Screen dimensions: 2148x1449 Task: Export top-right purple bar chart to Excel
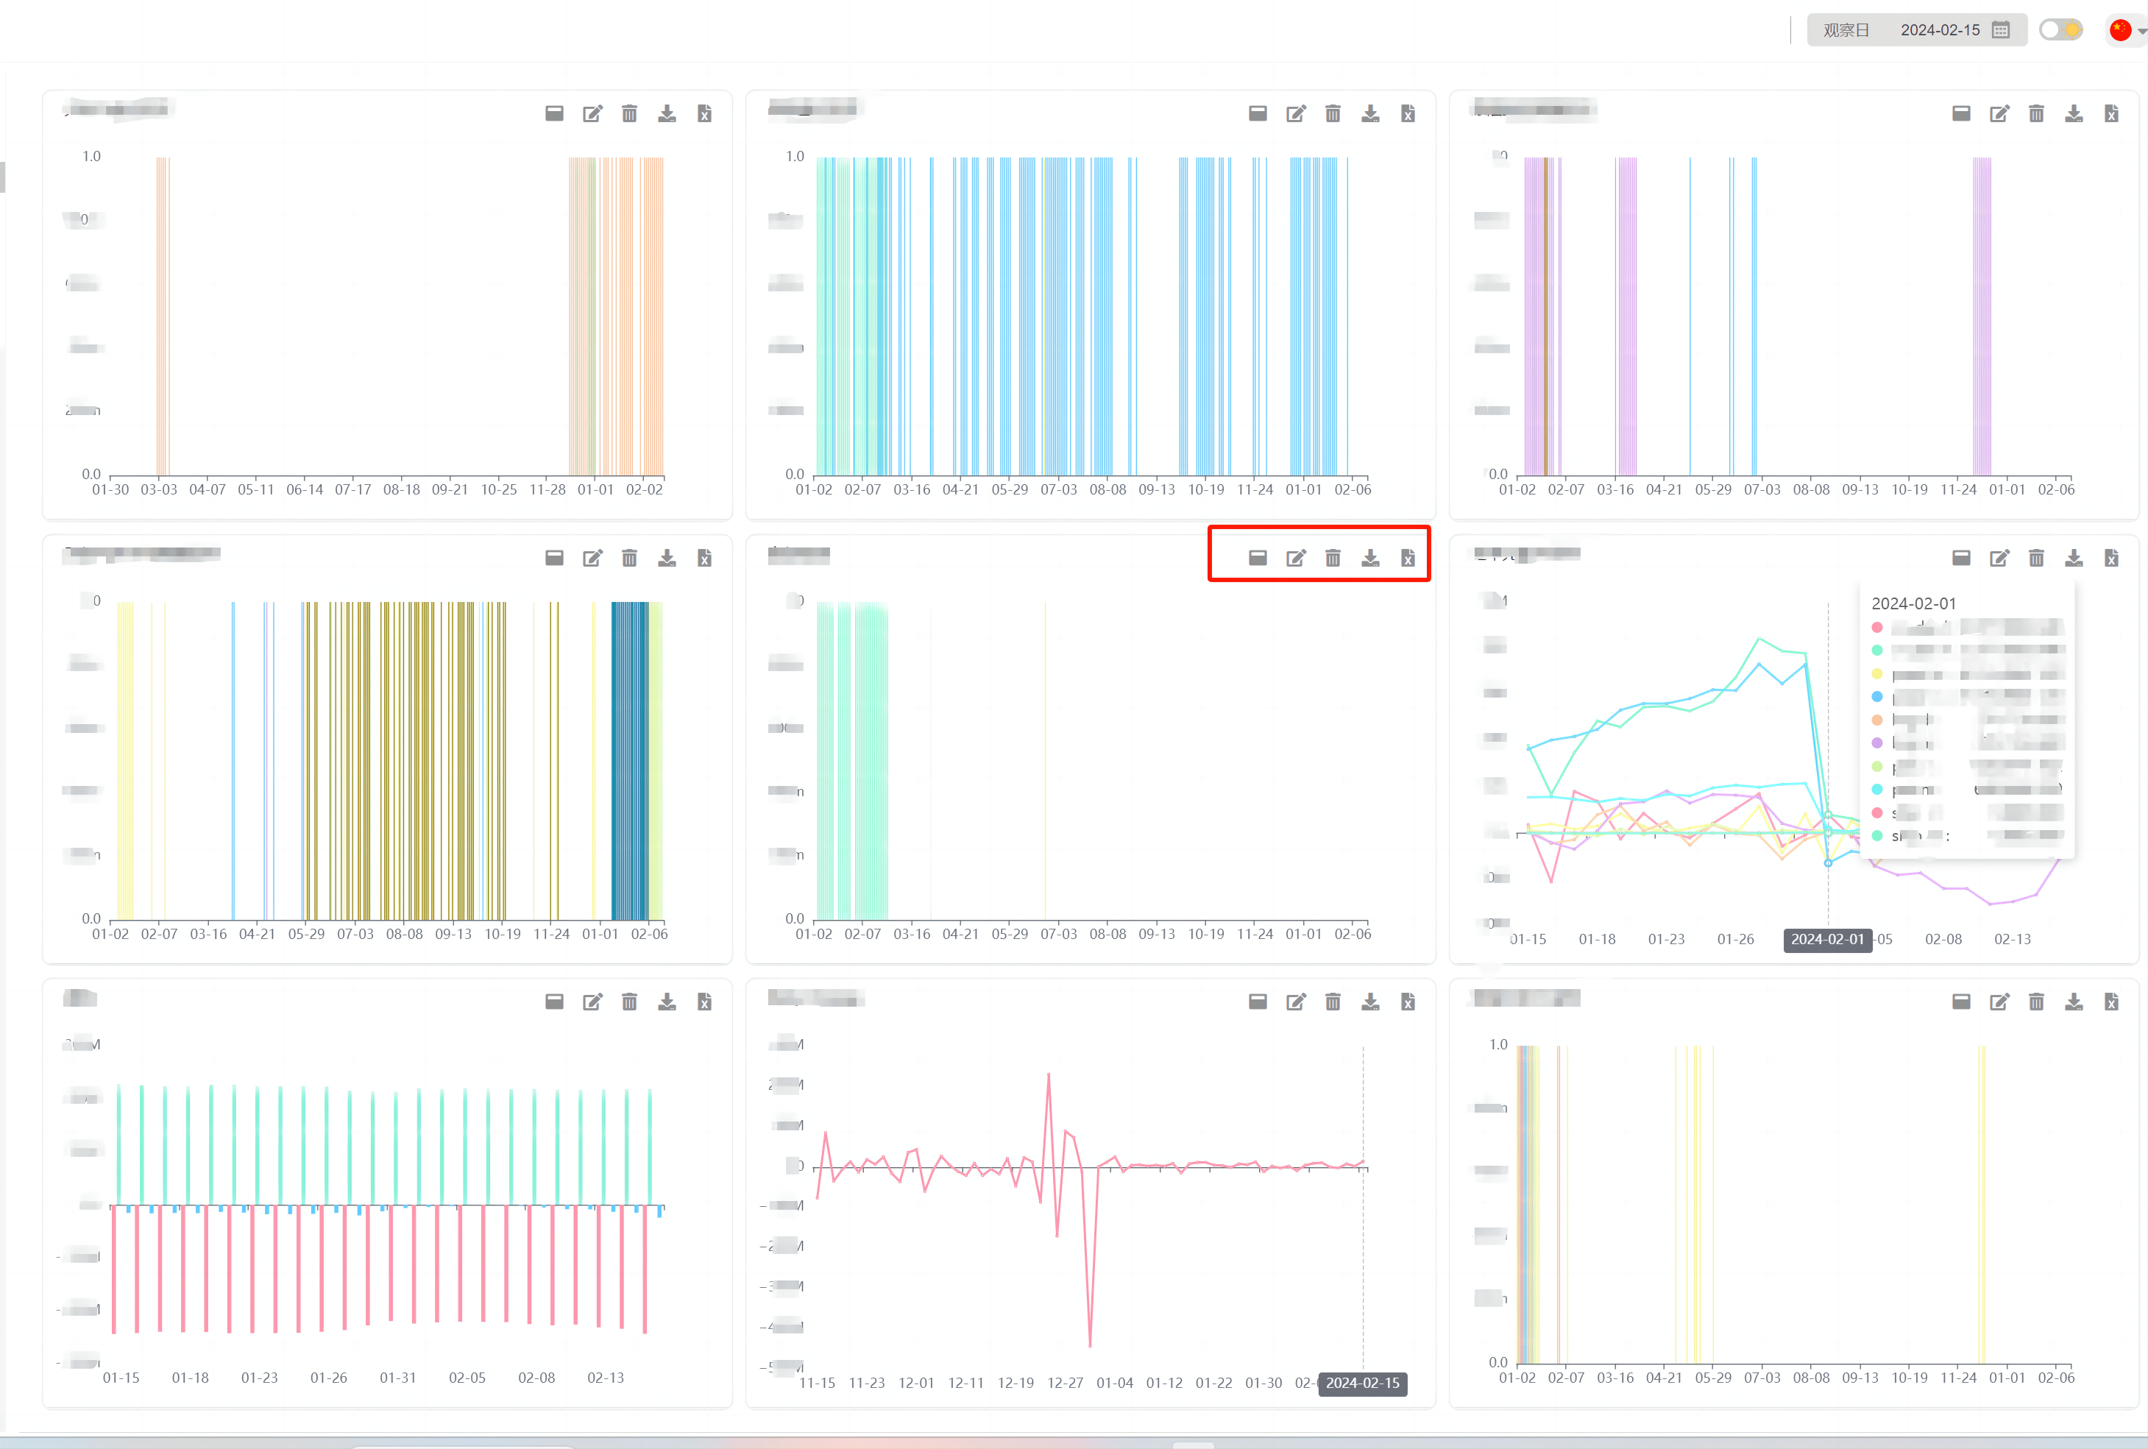[x=2111, y=113]
